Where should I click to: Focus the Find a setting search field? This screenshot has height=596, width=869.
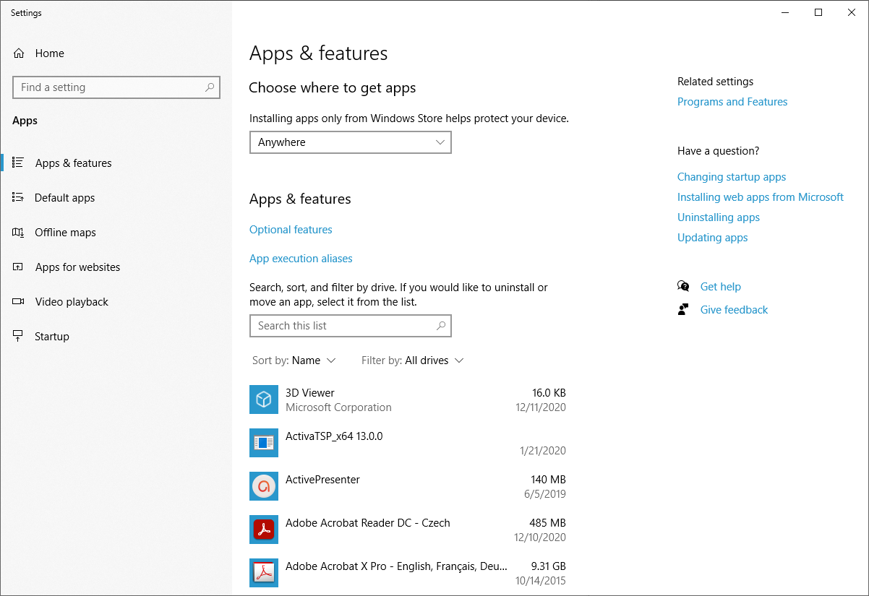pyautogui.click(x=116, y=87)
